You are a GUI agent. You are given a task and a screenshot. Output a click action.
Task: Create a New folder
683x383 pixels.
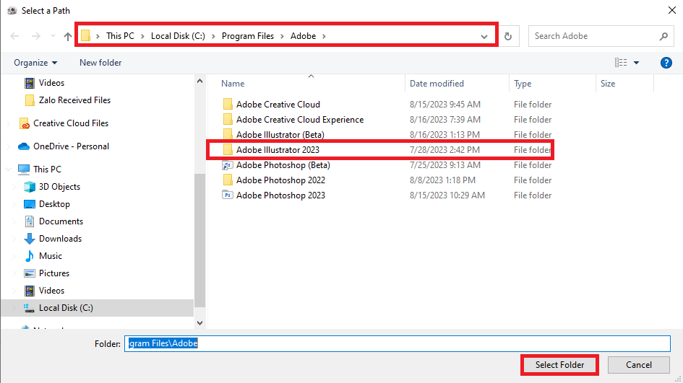pos(100,63)
